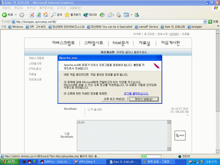
Task: Click SIR 그누보드 favorite link
Action: 36,27
